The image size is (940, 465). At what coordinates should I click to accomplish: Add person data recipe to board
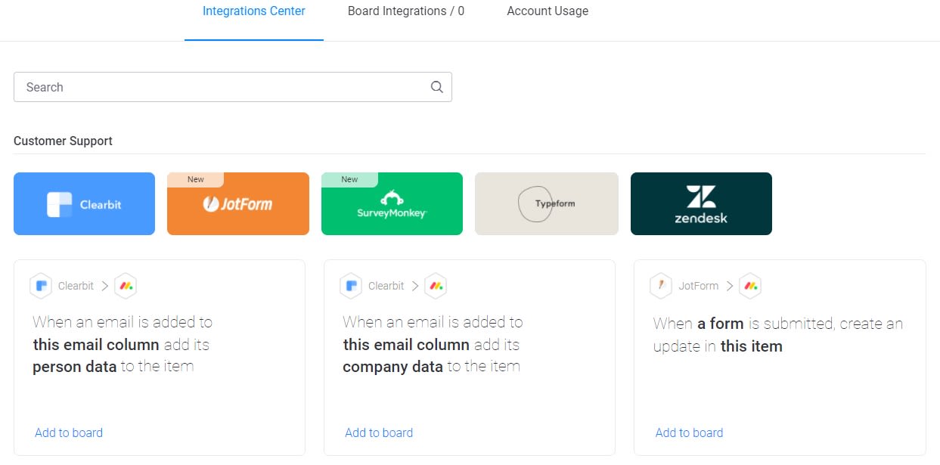(69, 432)
